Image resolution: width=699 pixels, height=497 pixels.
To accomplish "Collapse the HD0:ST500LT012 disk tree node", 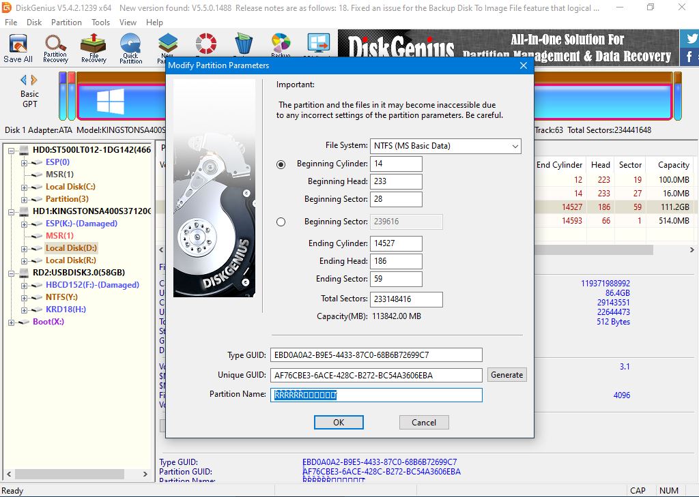I will pos(12,150).
